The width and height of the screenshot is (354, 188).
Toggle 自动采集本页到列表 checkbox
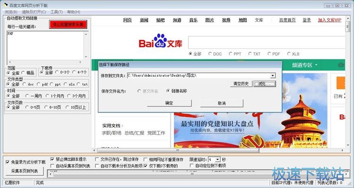coord(52,166)
